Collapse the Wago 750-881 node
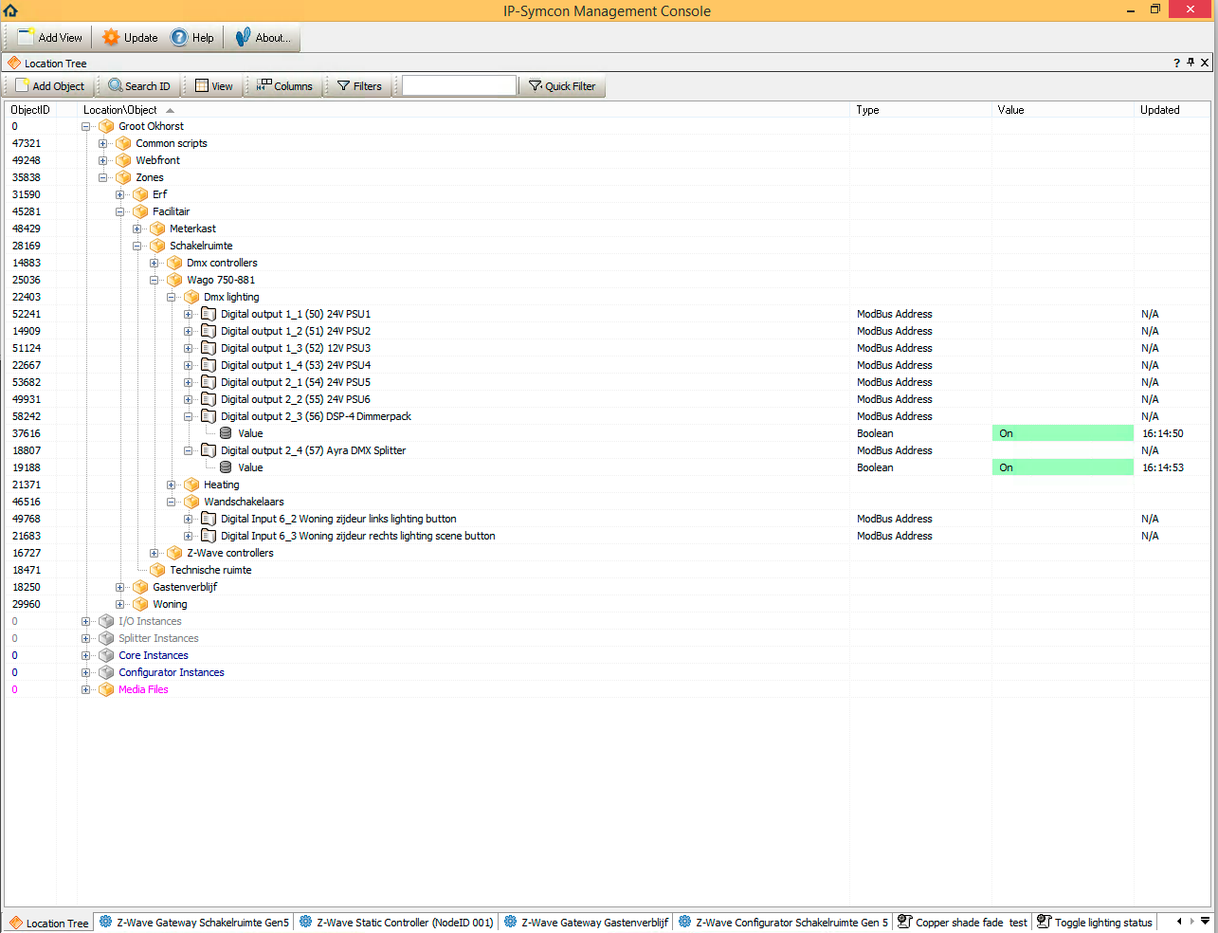The height and width of the screenshot is (933, 1218). pos(154,281)
